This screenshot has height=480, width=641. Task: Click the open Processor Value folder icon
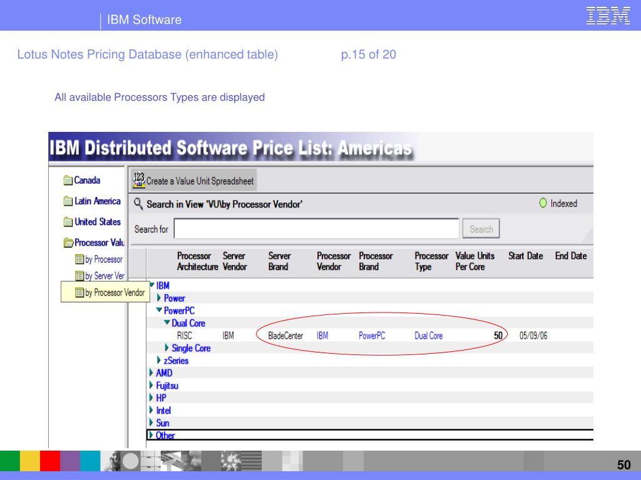(68, 243)
